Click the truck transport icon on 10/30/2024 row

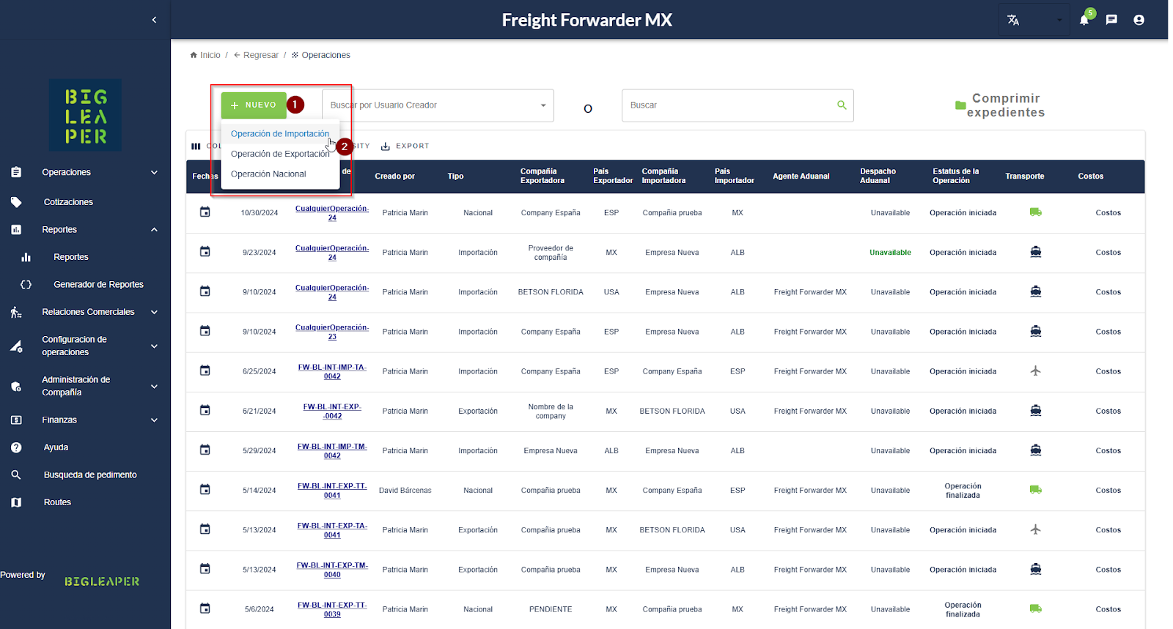(1035, 212)
